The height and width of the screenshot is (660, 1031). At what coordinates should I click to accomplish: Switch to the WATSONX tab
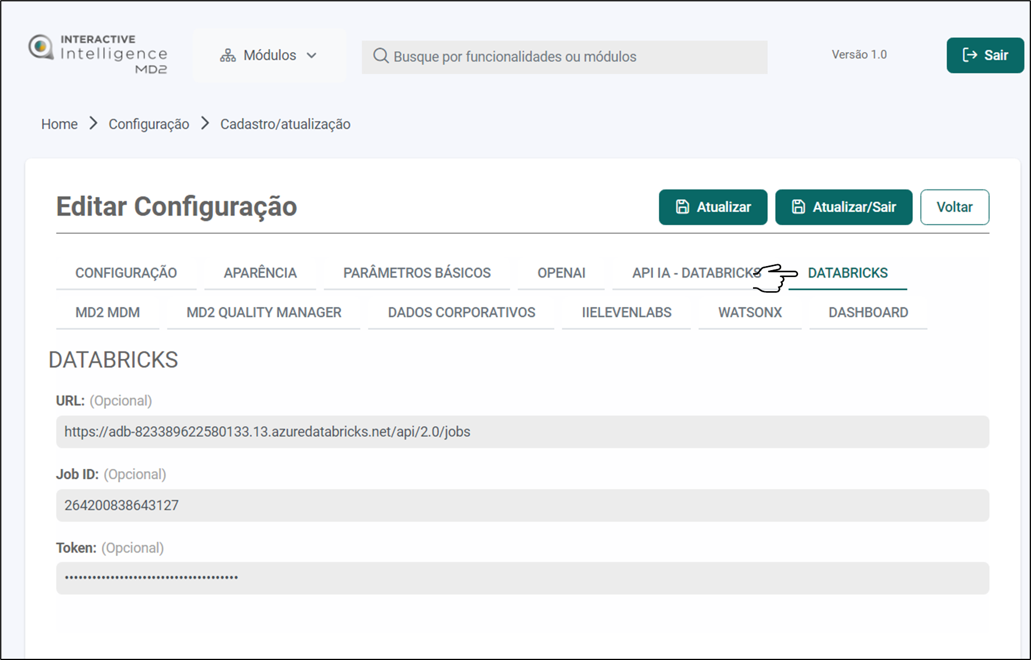coord(750,313)
